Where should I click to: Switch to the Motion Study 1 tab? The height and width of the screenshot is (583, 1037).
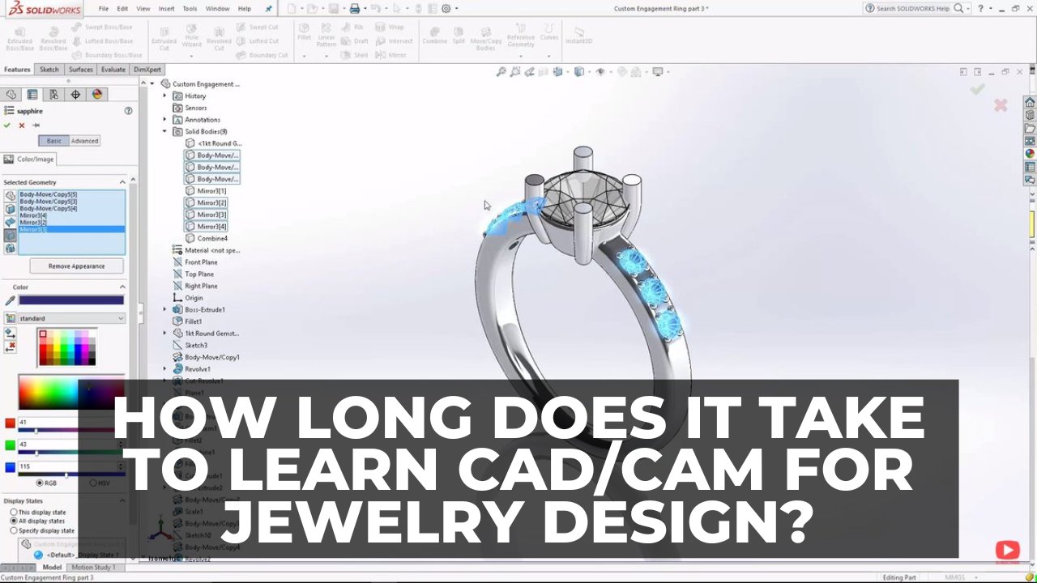(x=93, y=568)
